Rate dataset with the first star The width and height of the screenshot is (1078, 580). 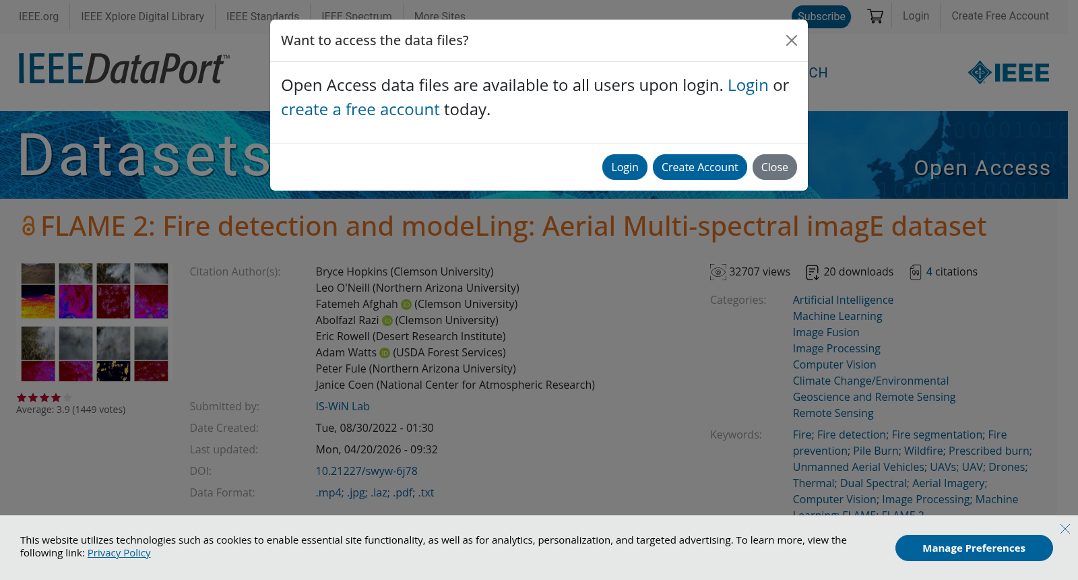(22, 398)
